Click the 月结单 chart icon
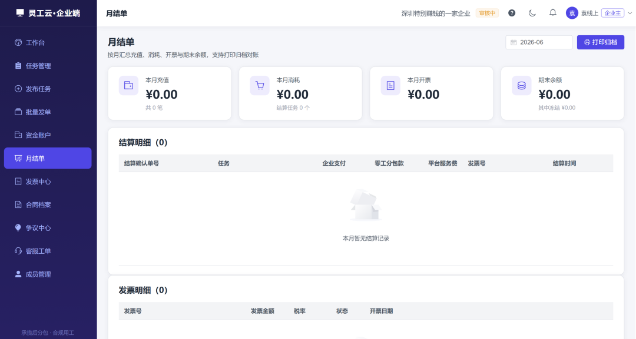 point(18,158)
